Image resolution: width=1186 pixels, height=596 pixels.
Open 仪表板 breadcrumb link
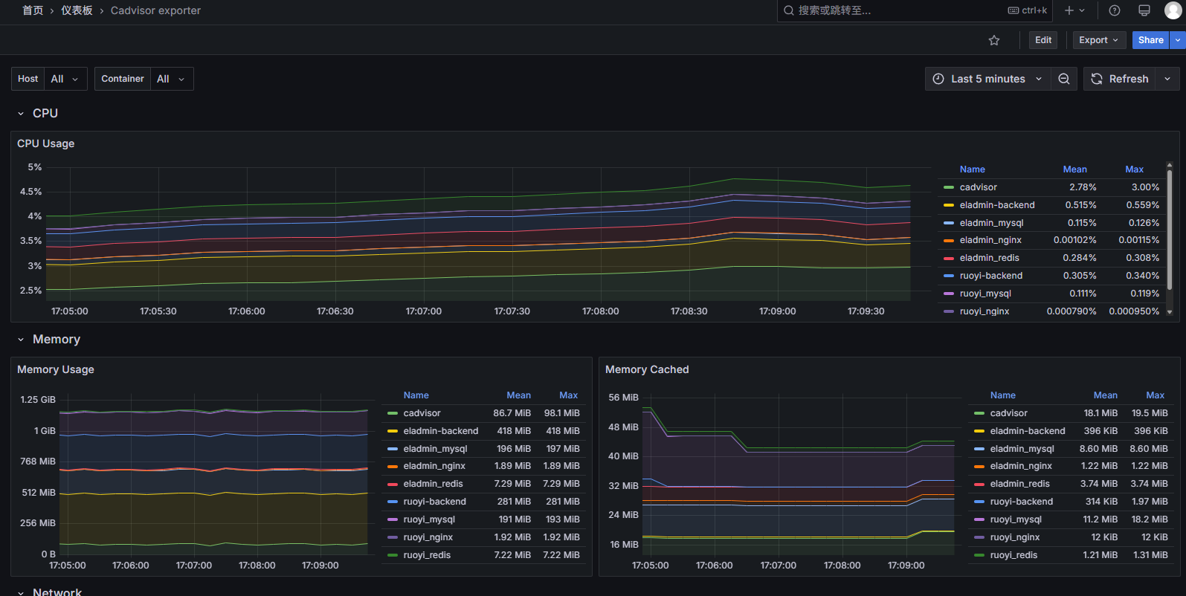point(77,10)
